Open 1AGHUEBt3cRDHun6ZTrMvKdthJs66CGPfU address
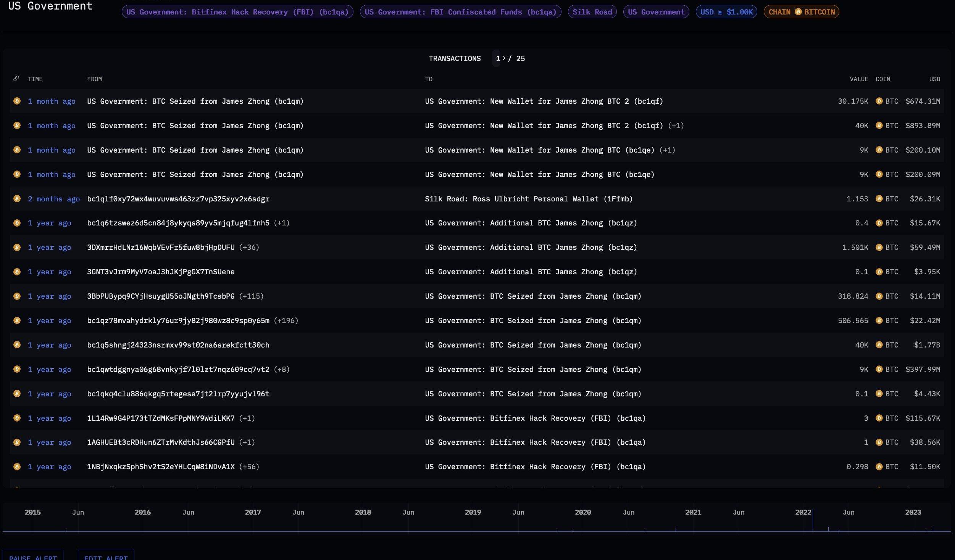This screenshot has width=955, height=560. coord(161,442)
